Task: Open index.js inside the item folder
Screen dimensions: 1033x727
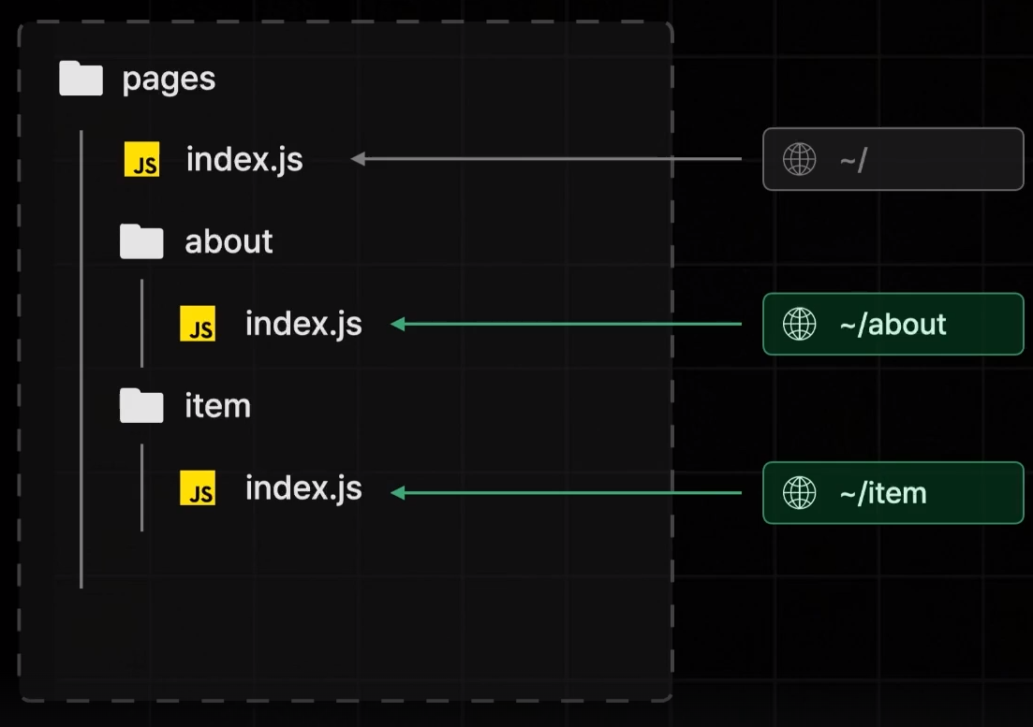Action: [303, 488]
